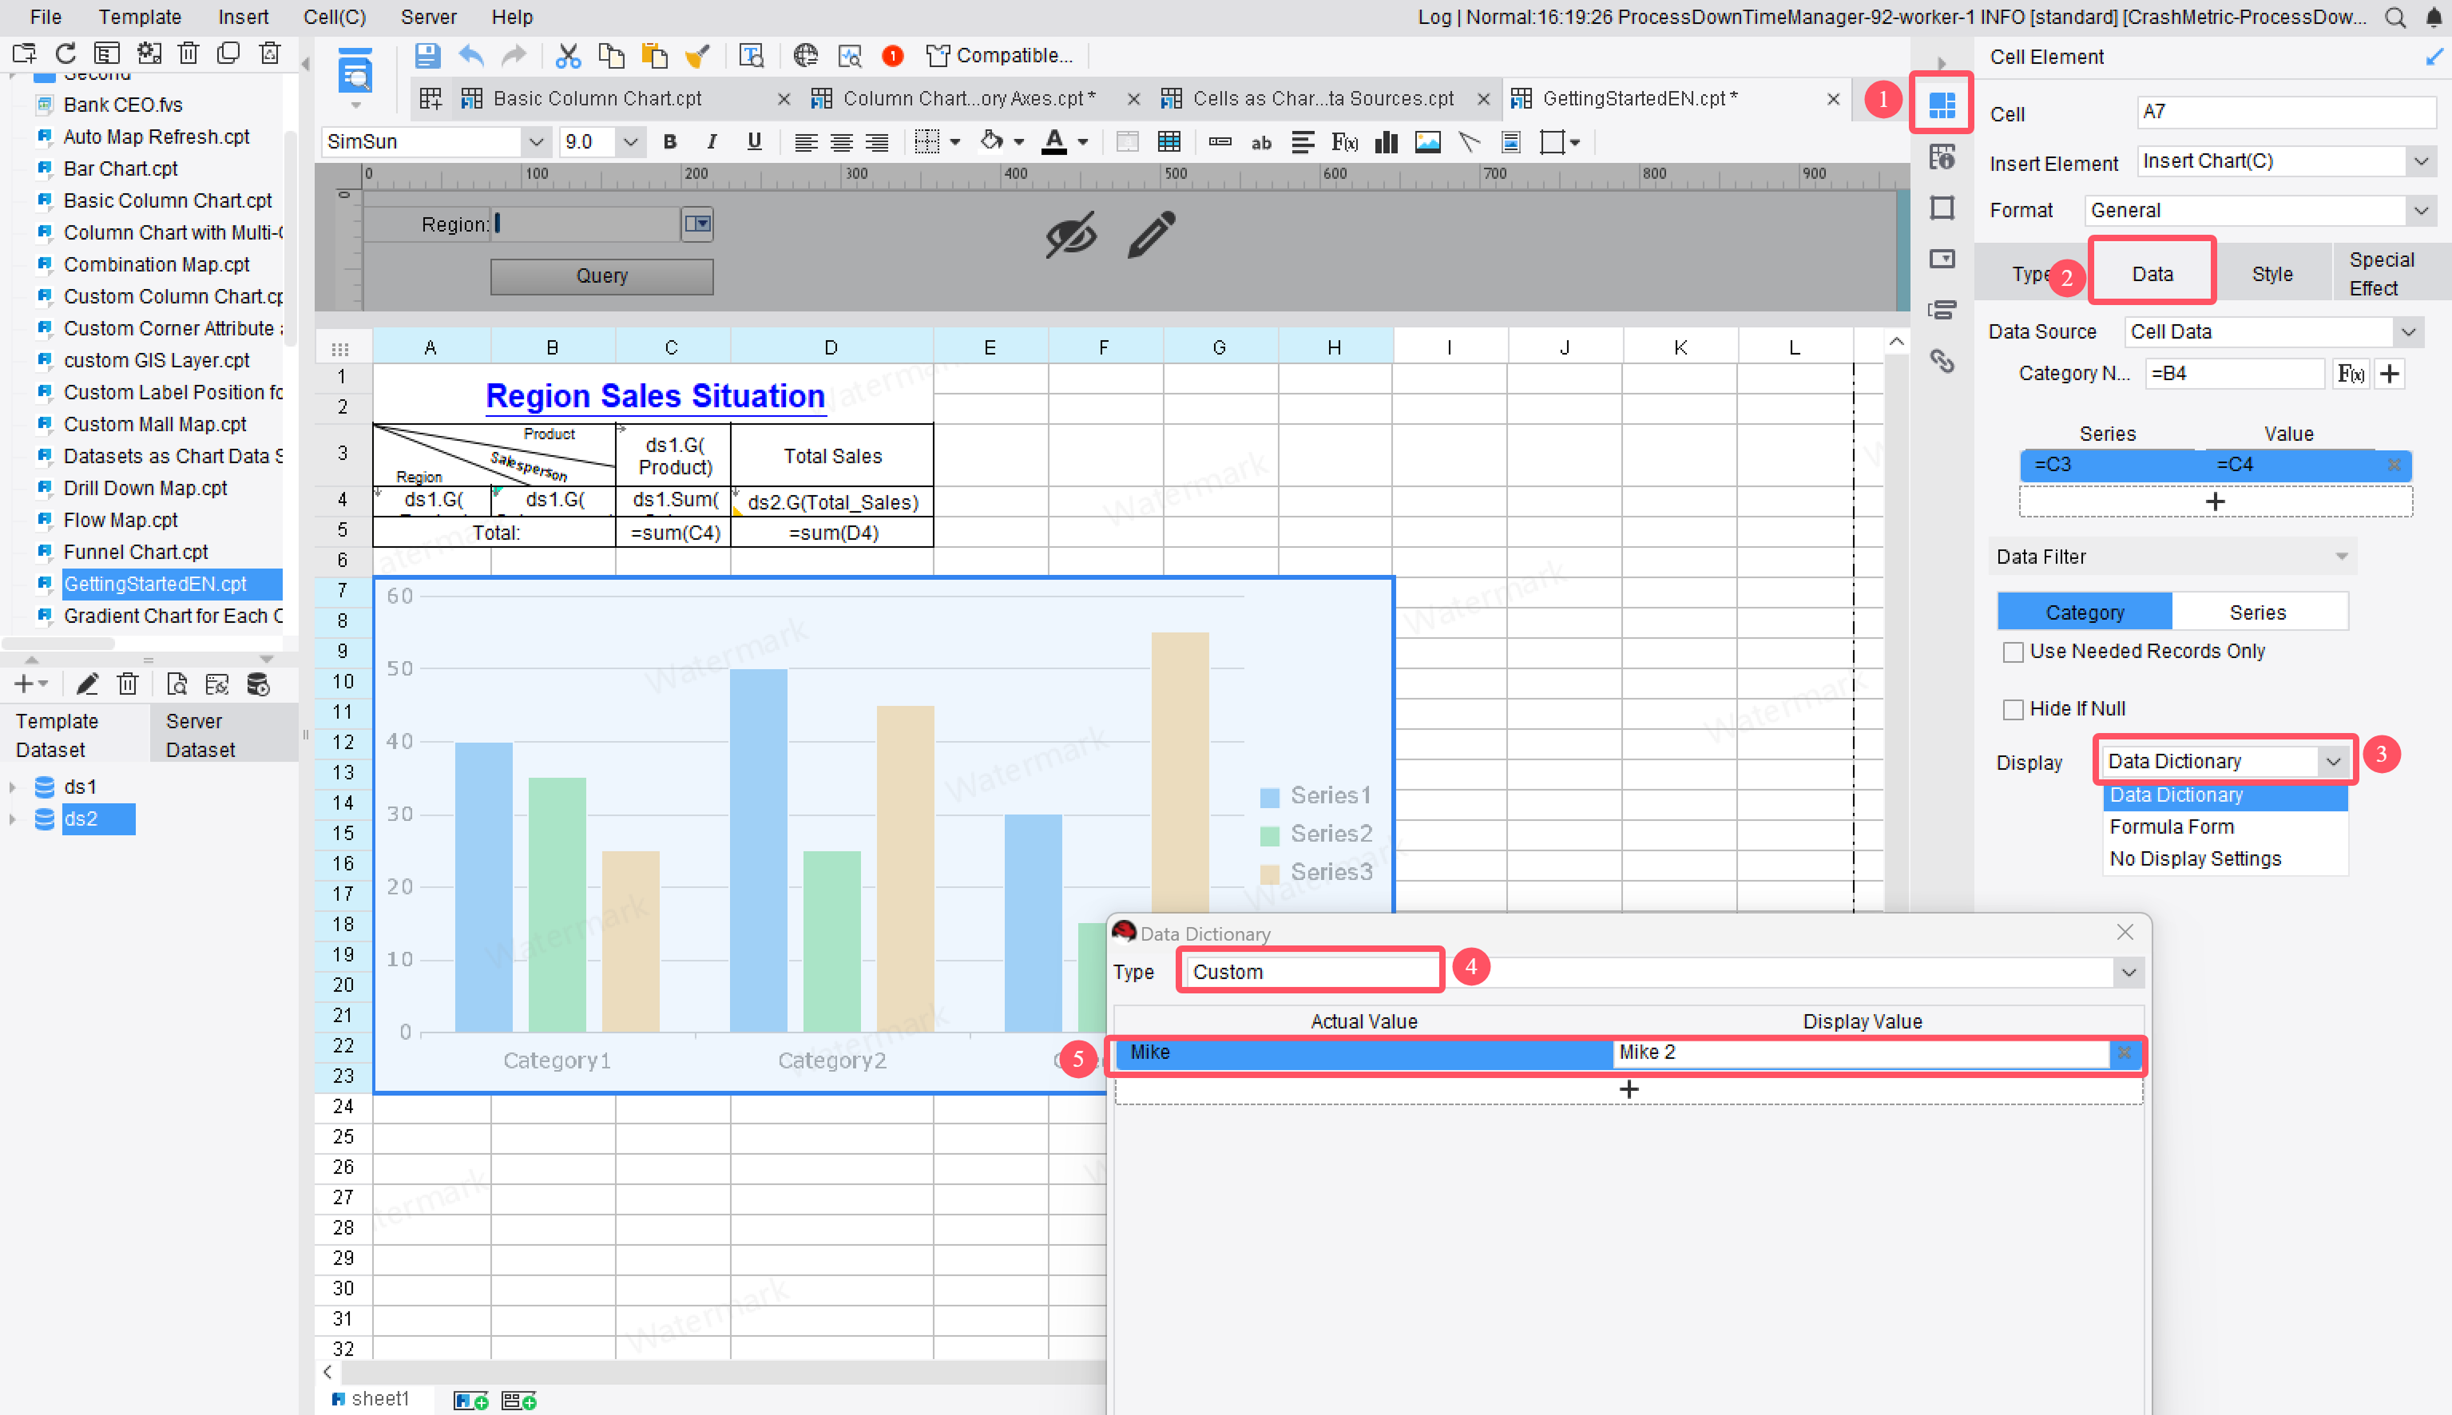Viewport: 2452px width, 1415px height.
Task: Click the Cut scissors icon
Action: 568,57
